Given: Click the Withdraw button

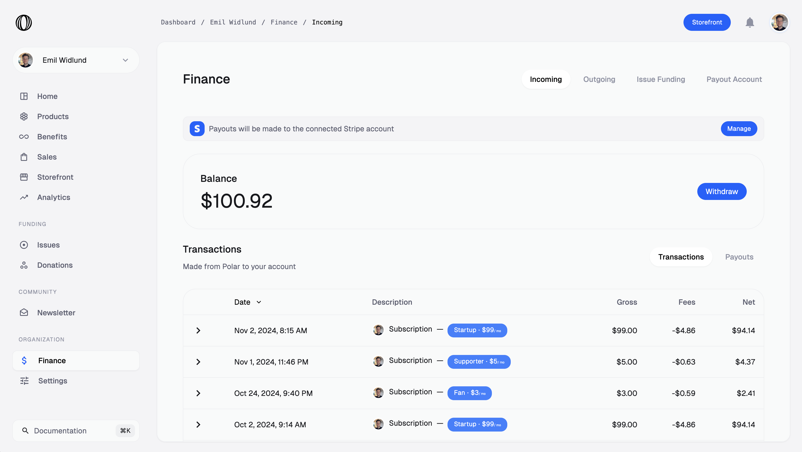Looking at the screenshot, I should (722, 191).
